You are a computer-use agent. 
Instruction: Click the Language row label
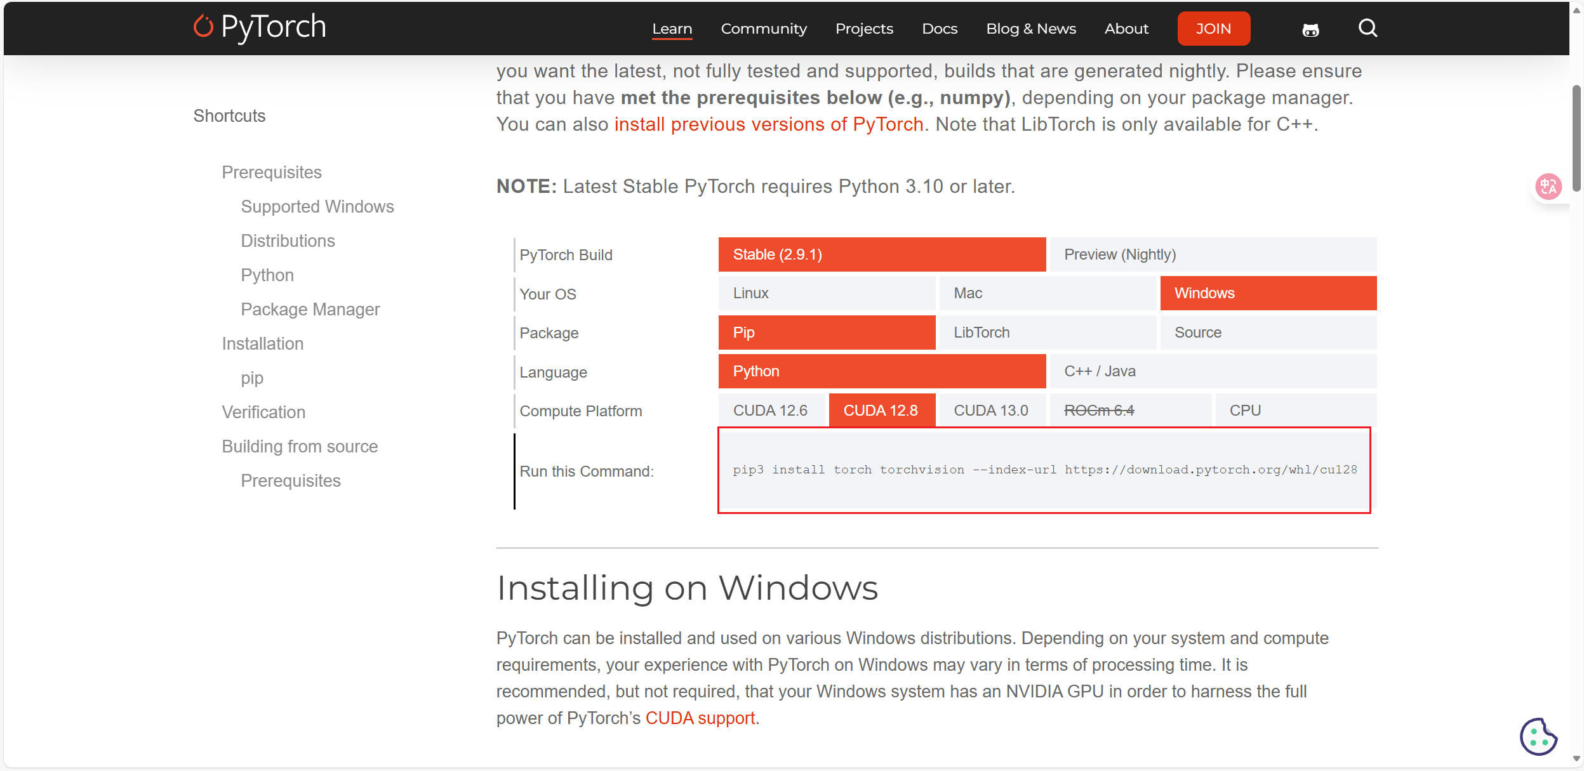pos(553,372)
